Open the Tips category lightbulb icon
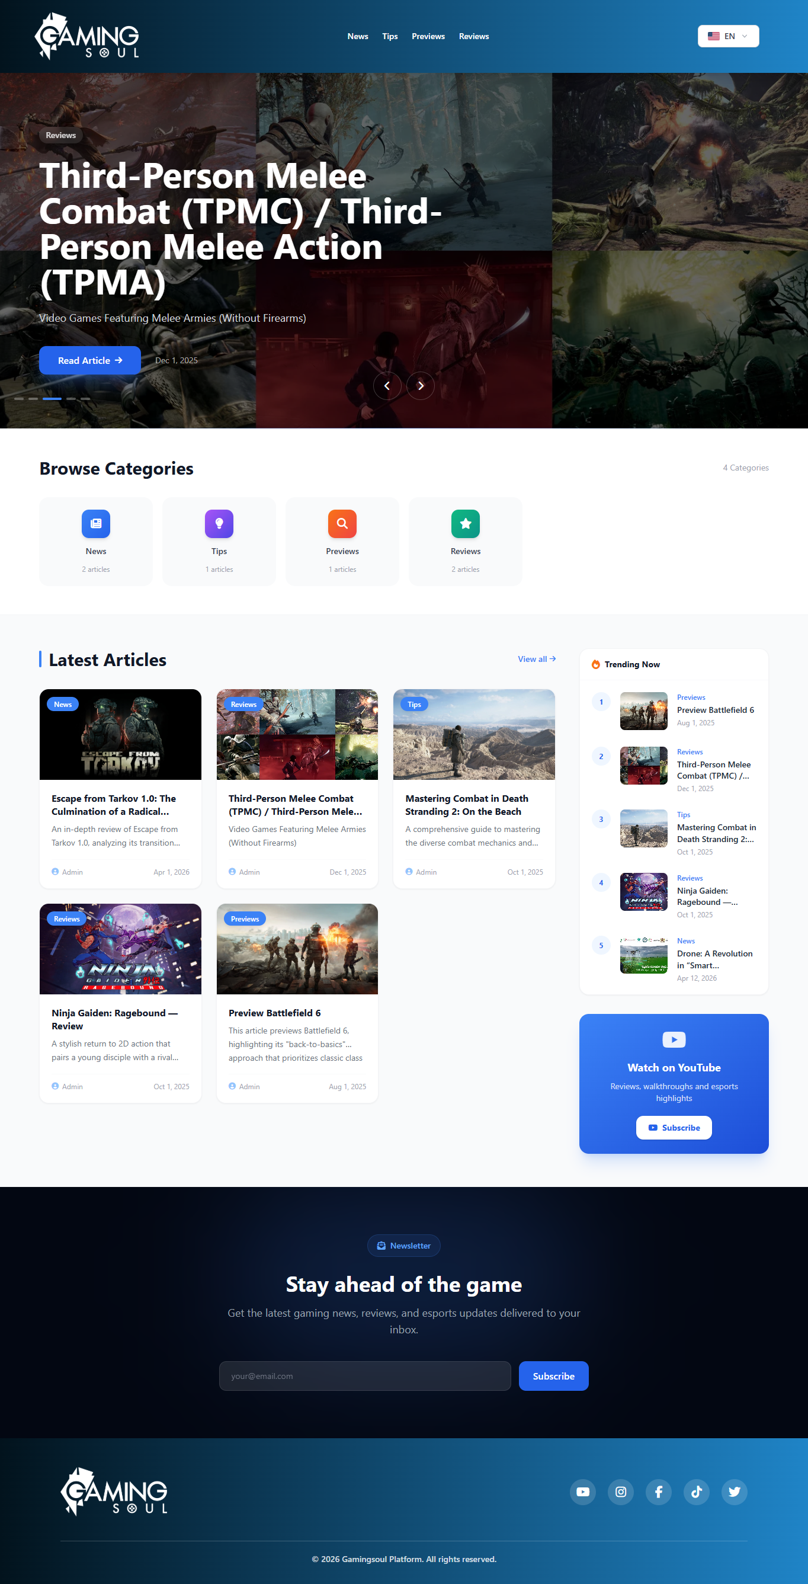Screen dimensions: 808x1584 [x=219, y=524]
